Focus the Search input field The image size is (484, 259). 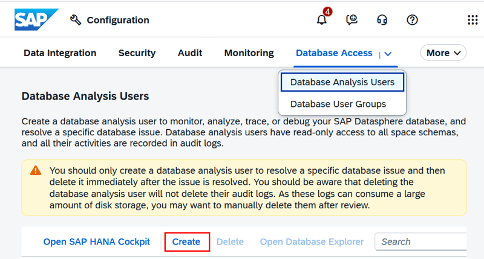[420, 241]
